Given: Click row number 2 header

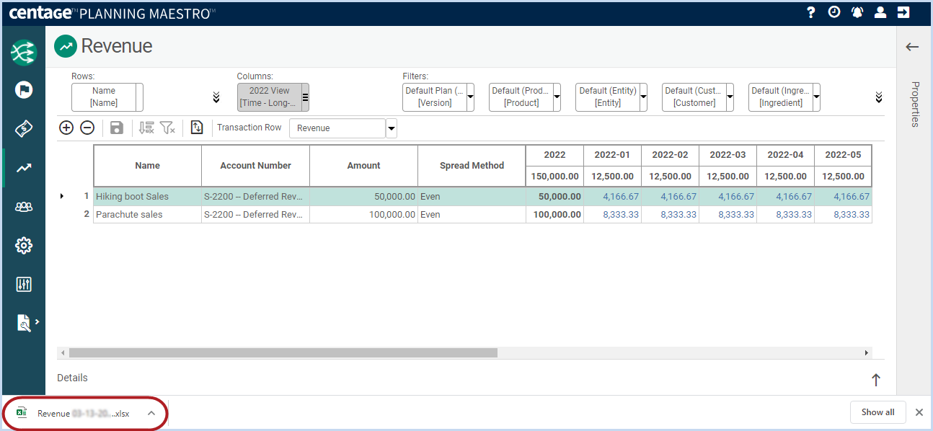Looking at the screenshot, I should point(87,214).
